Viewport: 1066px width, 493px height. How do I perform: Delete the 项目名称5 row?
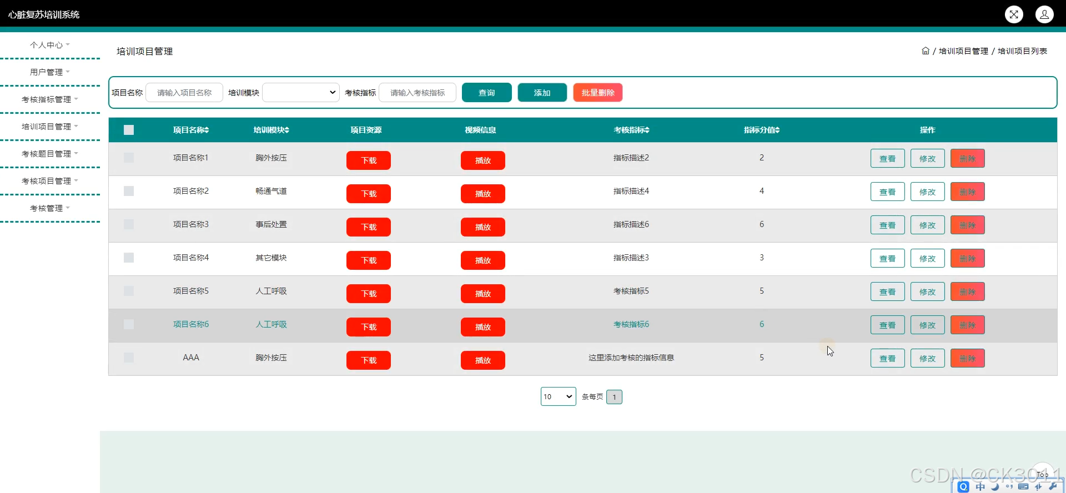click(968, 291)
